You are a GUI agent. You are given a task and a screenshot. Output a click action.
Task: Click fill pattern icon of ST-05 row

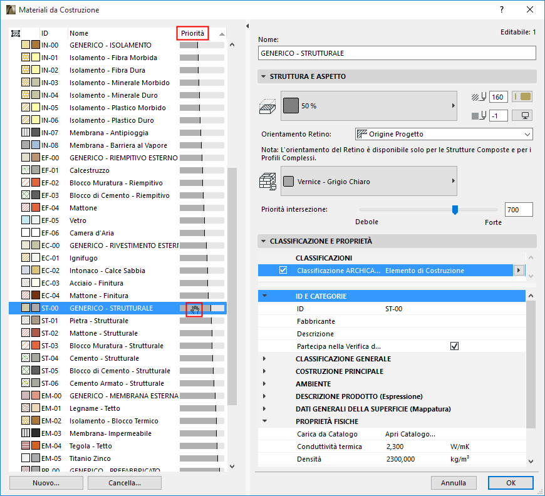(x=26, y=371)
